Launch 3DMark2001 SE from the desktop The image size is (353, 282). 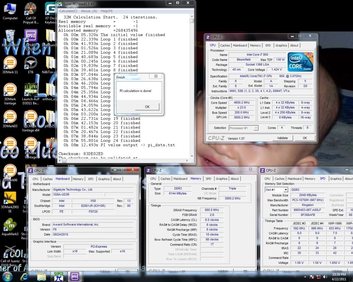click(10, 202)
